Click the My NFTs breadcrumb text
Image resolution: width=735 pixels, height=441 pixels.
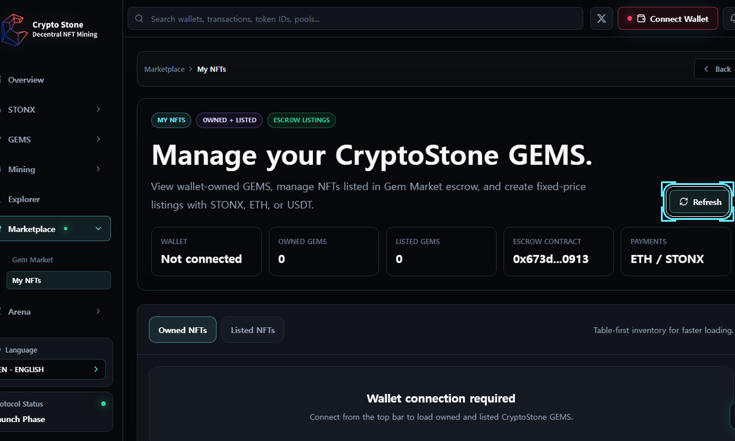(211, 69)
